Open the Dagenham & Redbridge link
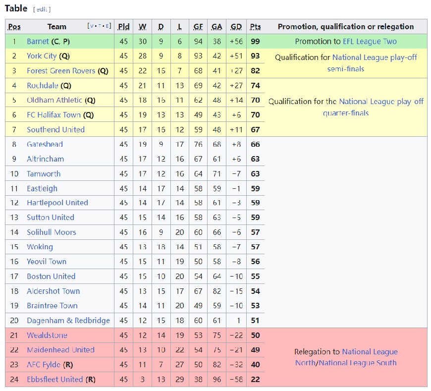This screenshot has height=391, width=431. (68, 321)
